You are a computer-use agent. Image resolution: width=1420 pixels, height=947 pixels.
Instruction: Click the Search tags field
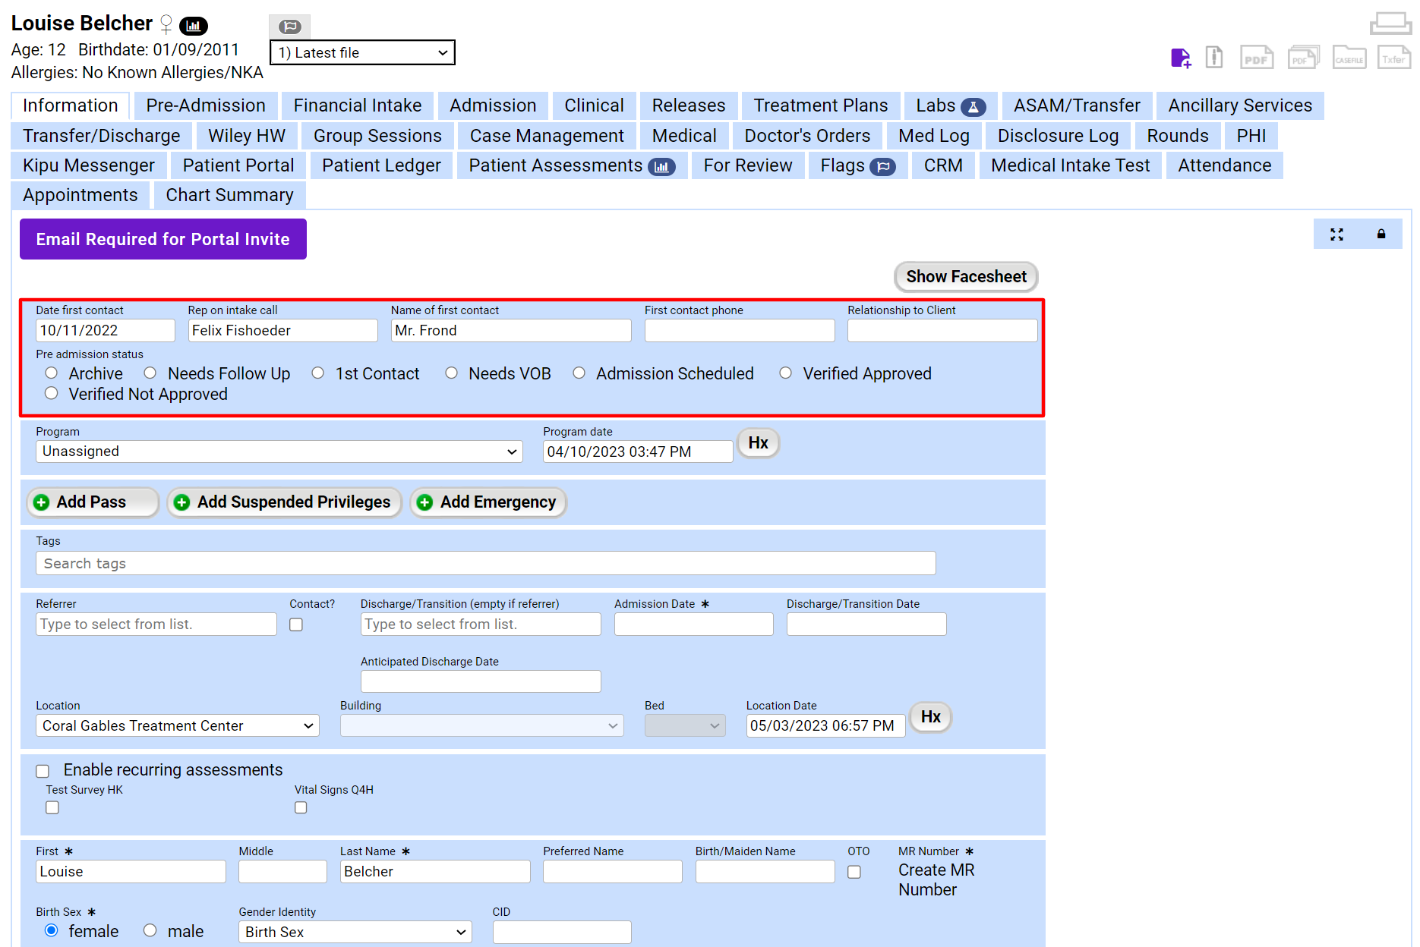coord(485,563)
